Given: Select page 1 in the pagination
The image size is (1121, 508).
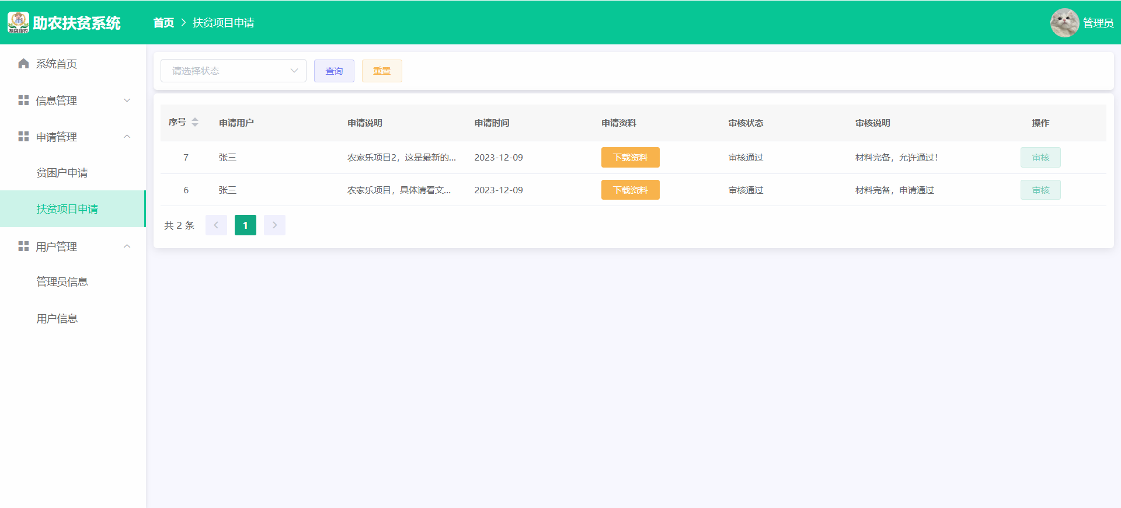Looking at the screenshot, I should (x=245, y=225).
